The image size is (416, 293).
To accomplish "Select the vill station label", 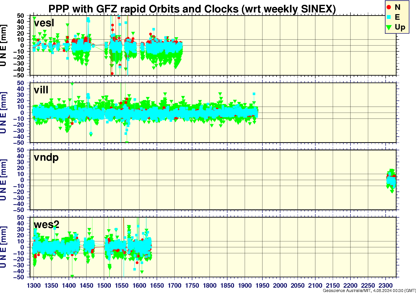I will (x=41, y=90).
